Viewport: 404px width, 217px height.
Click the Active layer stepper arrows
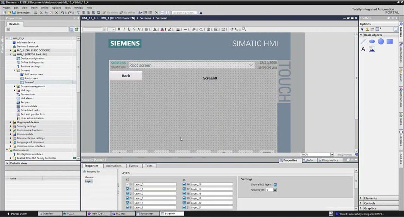275,190
